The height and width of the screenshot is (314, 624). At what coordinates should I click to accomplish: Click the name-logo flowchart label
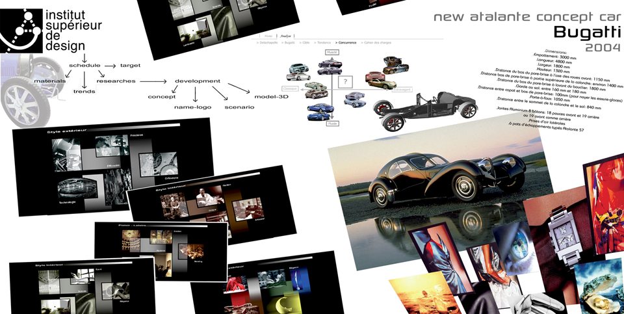192,107
